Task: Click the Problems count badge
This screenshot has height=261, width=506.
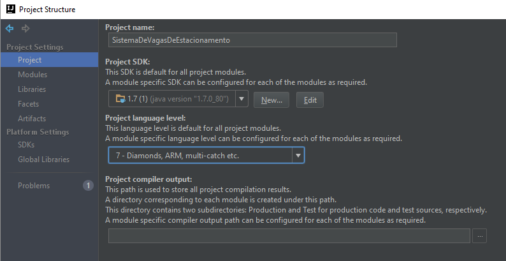Action: [x=89, y=186]
